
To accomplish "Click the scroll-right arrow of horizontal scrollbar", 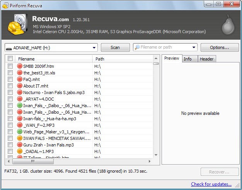I will tap(149, 161).
